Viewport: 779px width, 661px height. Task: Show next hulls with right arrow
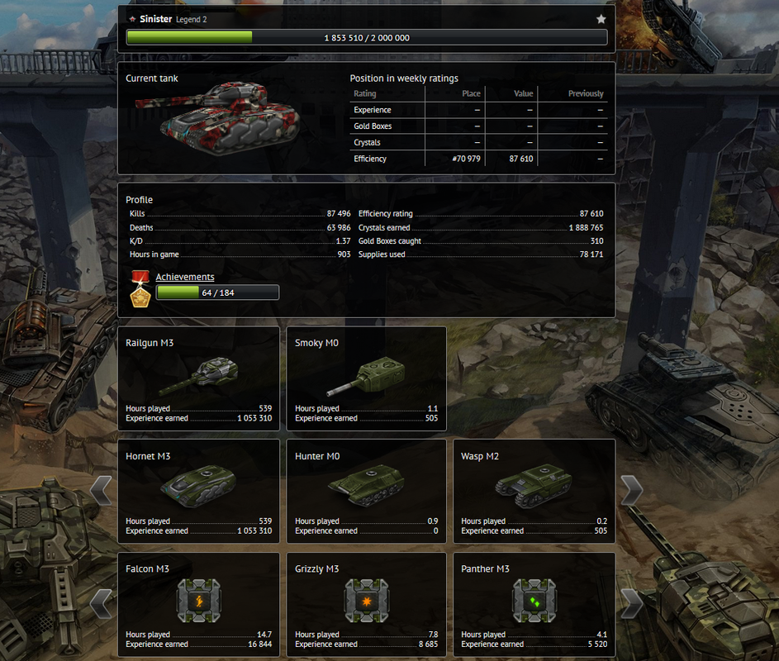(632, 491)
